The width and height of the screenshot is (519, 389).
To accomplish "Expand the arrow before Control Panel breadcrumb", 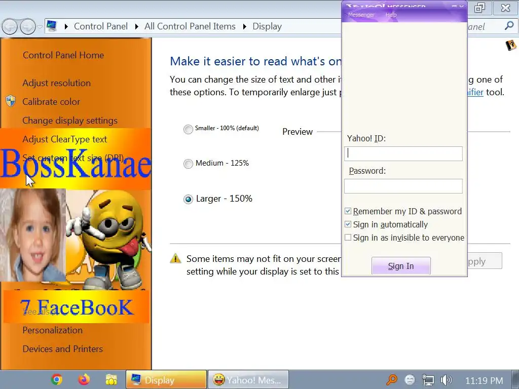I will 66,26.
